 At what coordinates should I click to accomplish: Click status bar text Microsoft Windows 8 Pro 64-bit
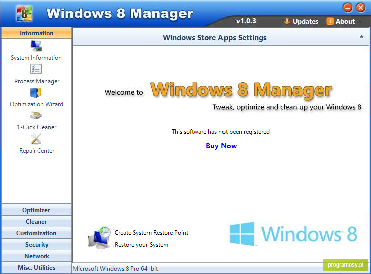[x=115, y=269]
